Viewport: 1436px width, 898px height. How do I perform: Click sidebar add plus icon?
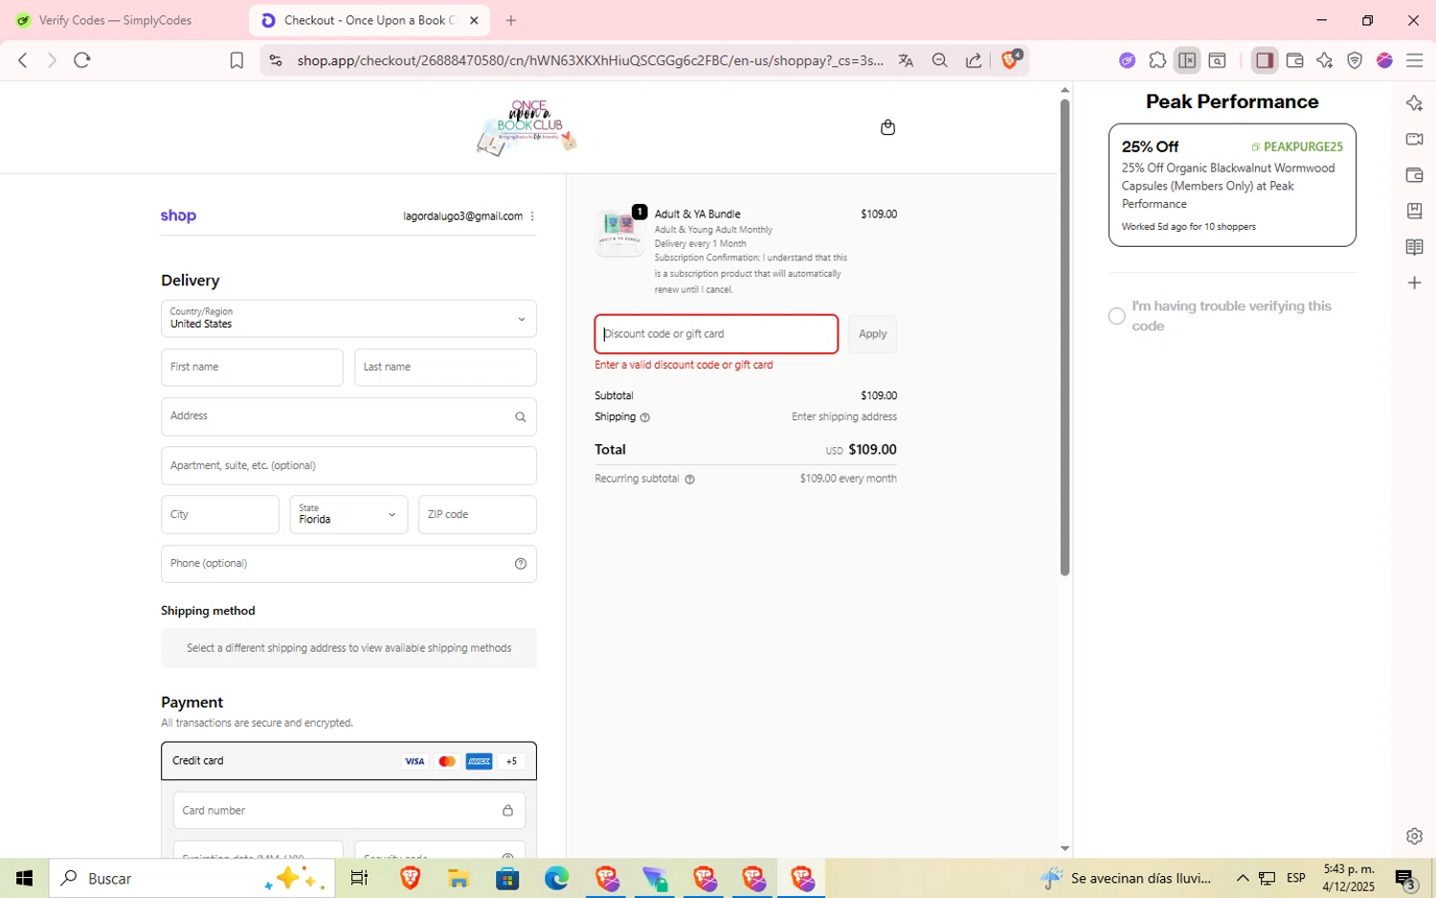pyautogui.click(x=1414, y=283)
